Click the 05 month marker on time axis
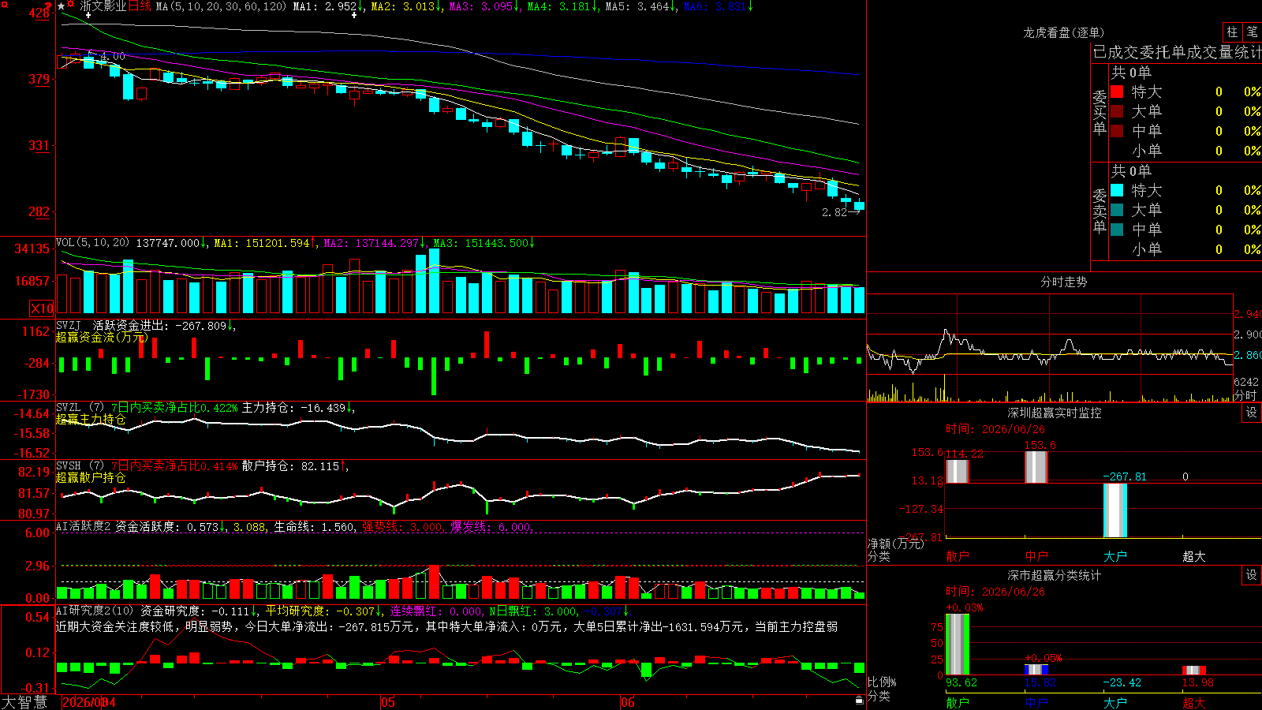Viewport: 1262px width, 710px height. [x=387, y=702]
